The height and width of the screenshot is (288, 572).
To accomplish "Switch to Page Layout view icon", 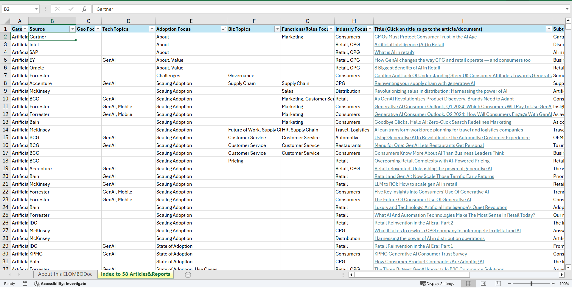I will (x=483, y=284).
